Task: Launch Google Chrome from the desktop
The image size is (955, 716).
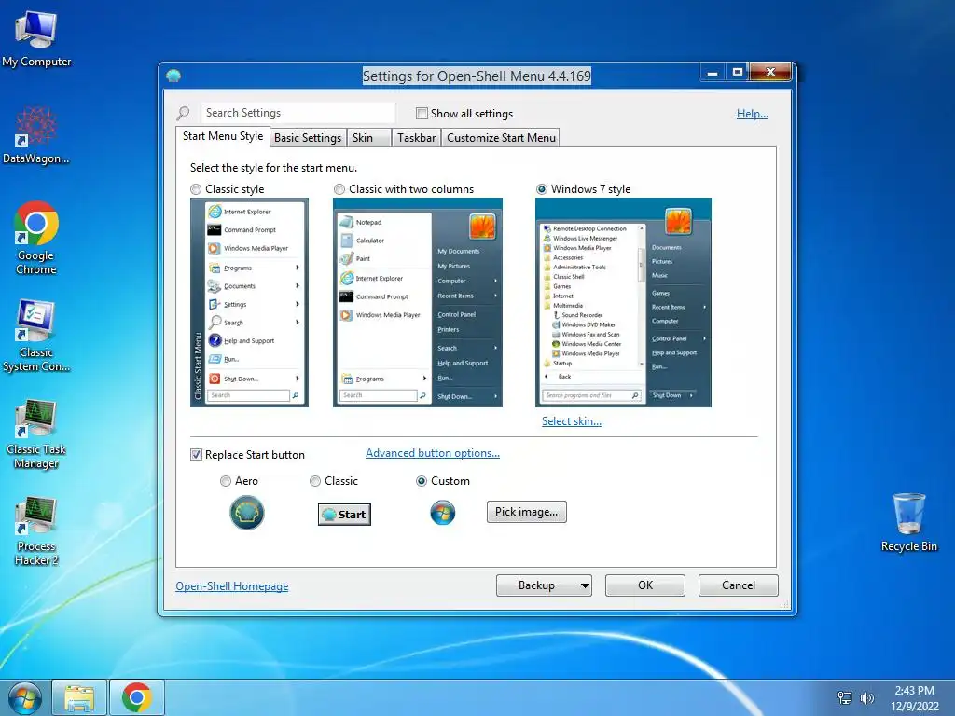Action: 36,238
